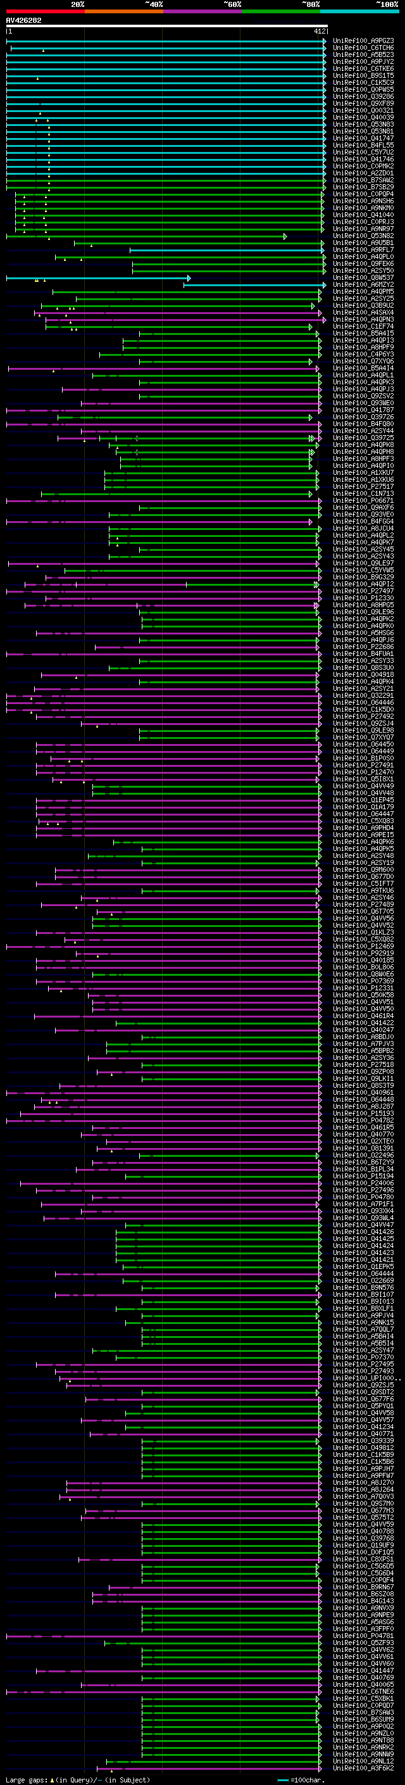405x1785 pixels.
Task: Select the UniRef100_Q9LE98 label
Action: [363, 730]
